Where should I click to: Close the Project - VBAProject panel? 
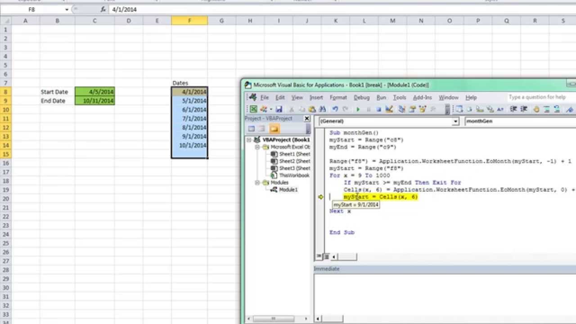[307, 119]
